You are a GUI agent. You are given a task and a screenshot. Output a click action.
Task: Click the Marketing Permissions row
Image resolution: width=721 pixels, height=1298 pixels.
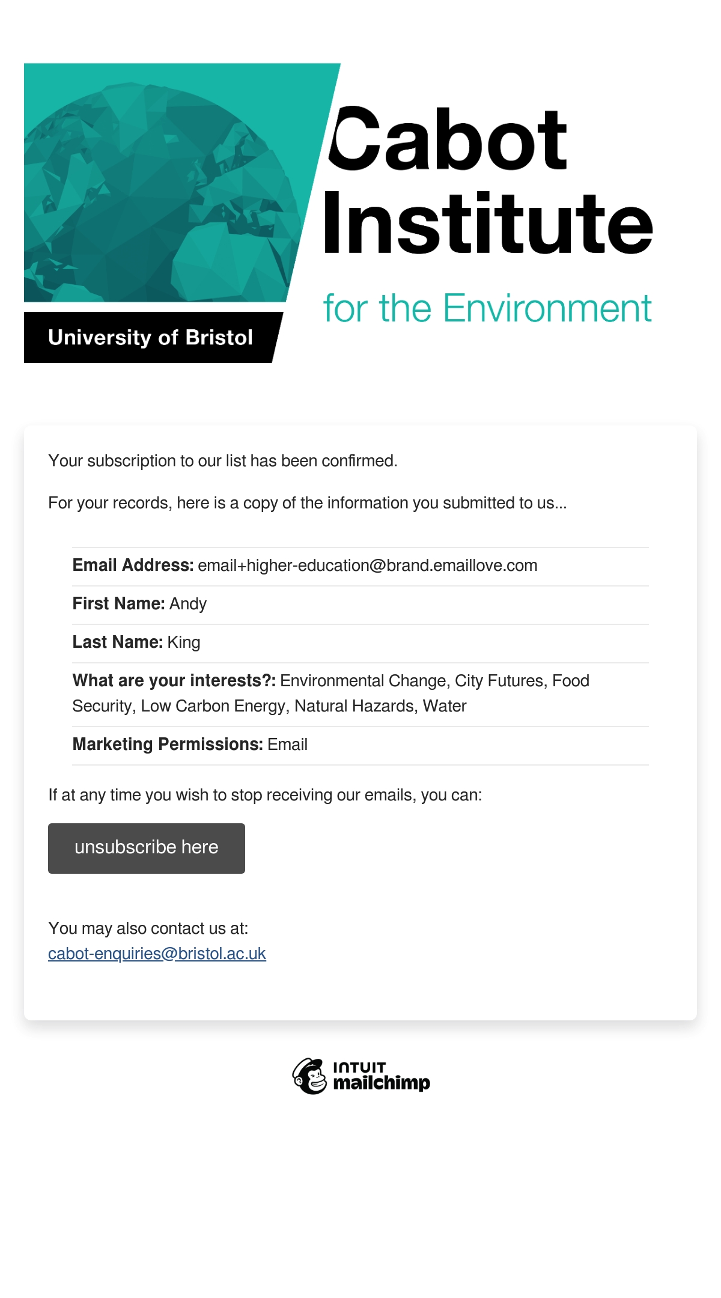pyautogui.click(x=360, y=745)
